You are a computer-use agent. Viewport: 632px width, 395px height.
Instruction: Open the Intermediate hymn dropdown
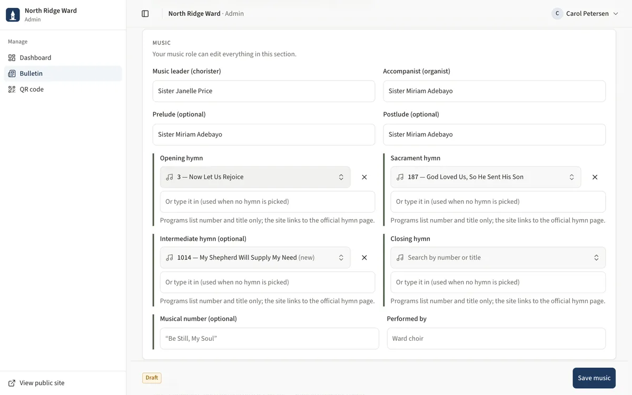point(255,258)
